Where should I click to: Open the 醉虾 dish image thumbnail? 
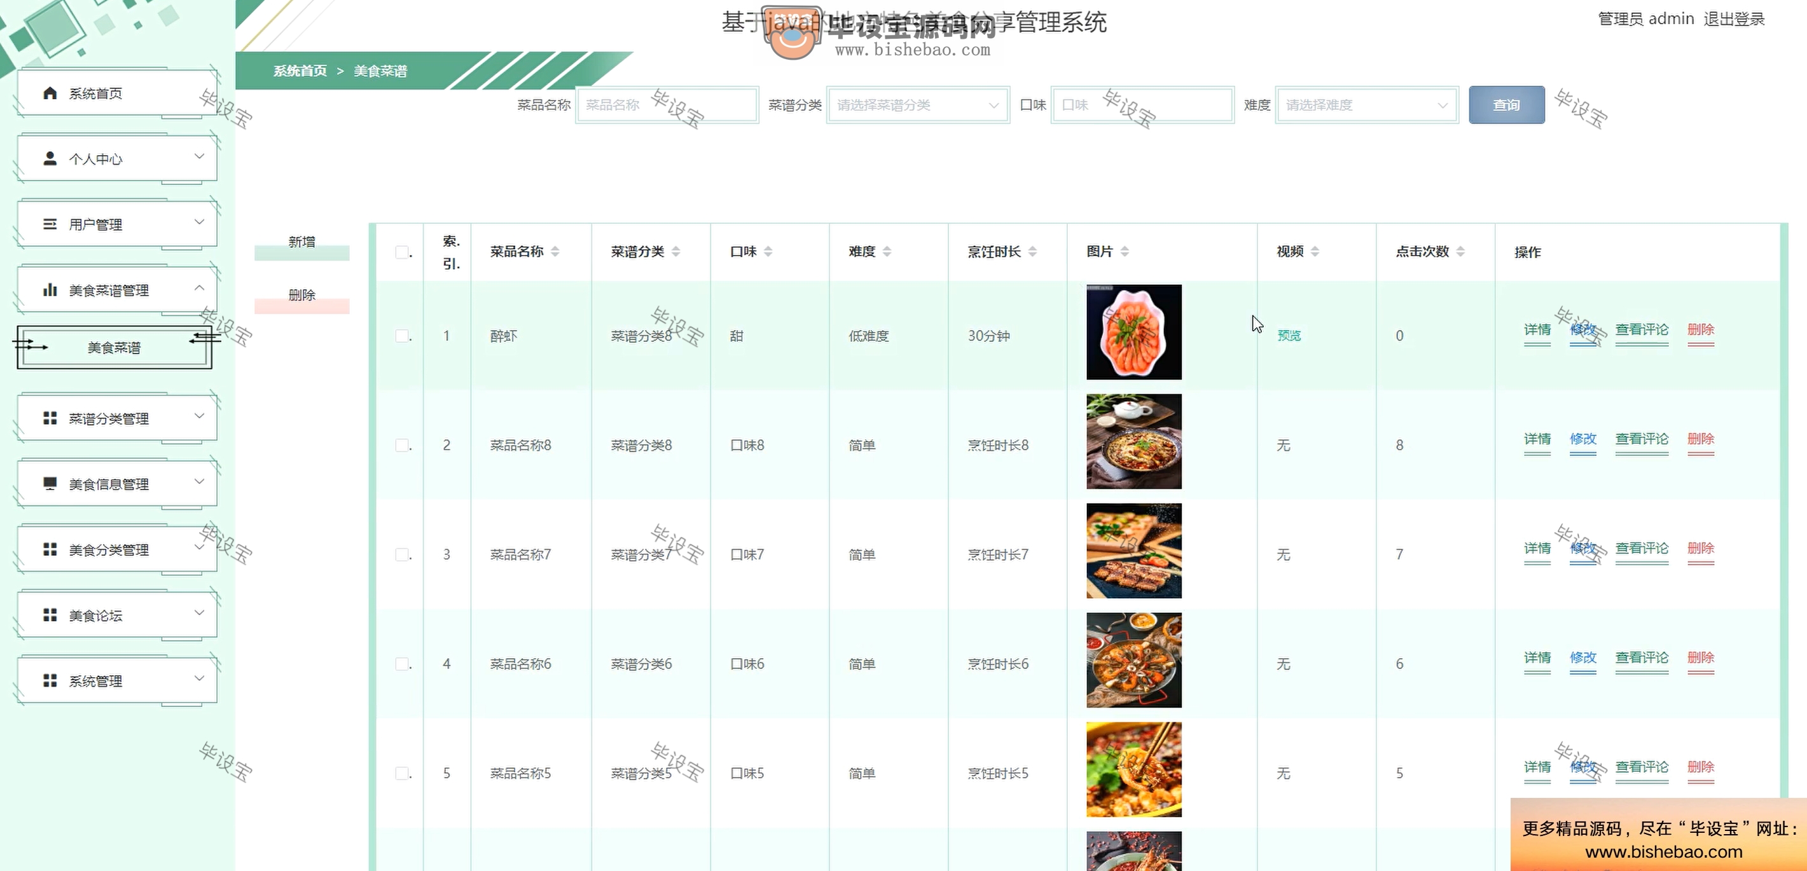click(x=1133, y=333)
